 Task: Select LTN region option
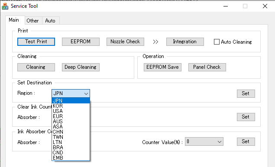(x=71, y=142)
